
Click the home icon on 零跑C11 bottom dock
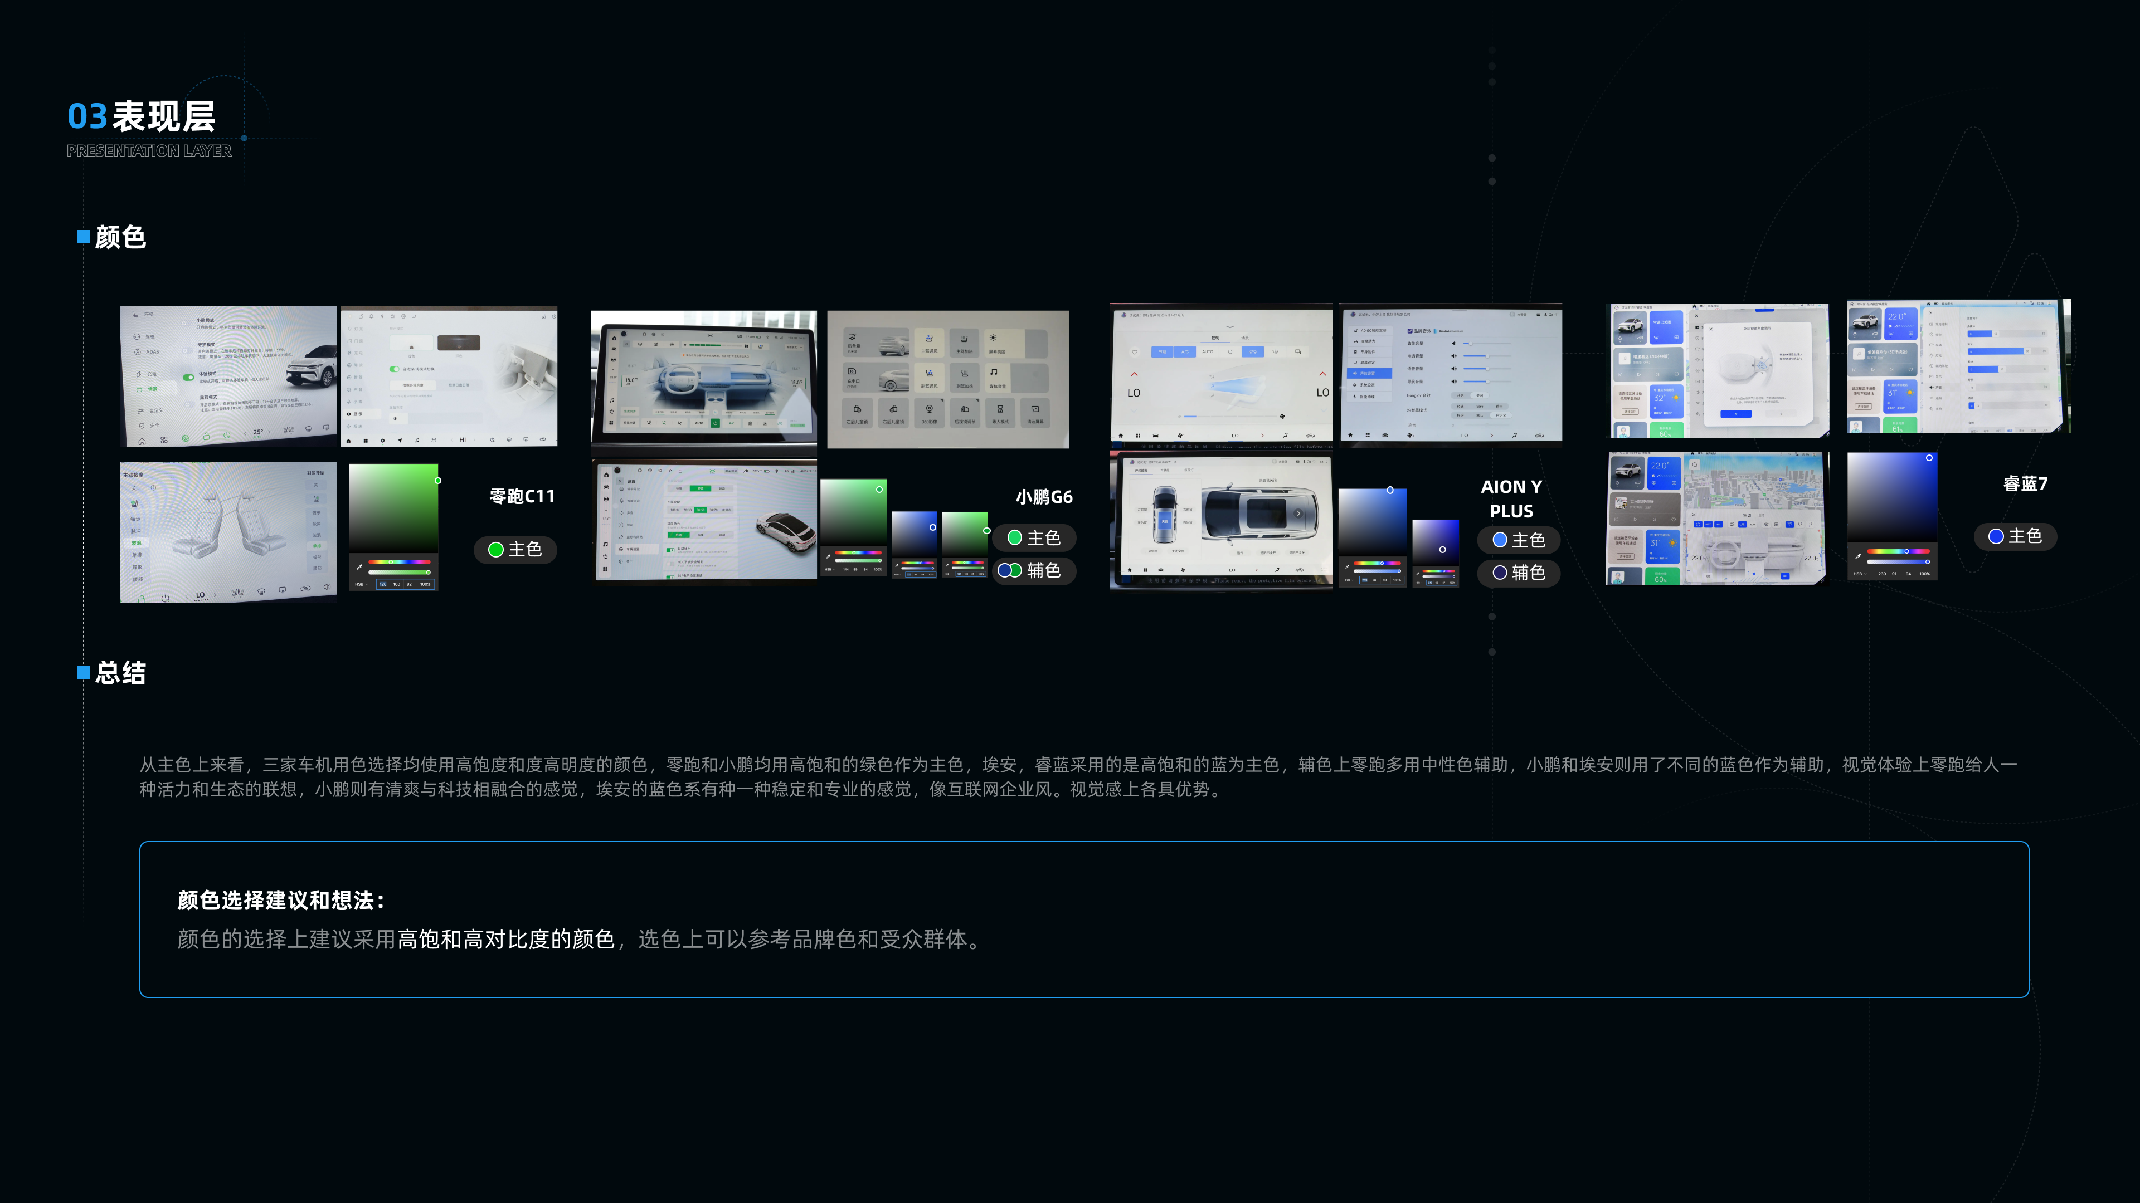point(142,441)
